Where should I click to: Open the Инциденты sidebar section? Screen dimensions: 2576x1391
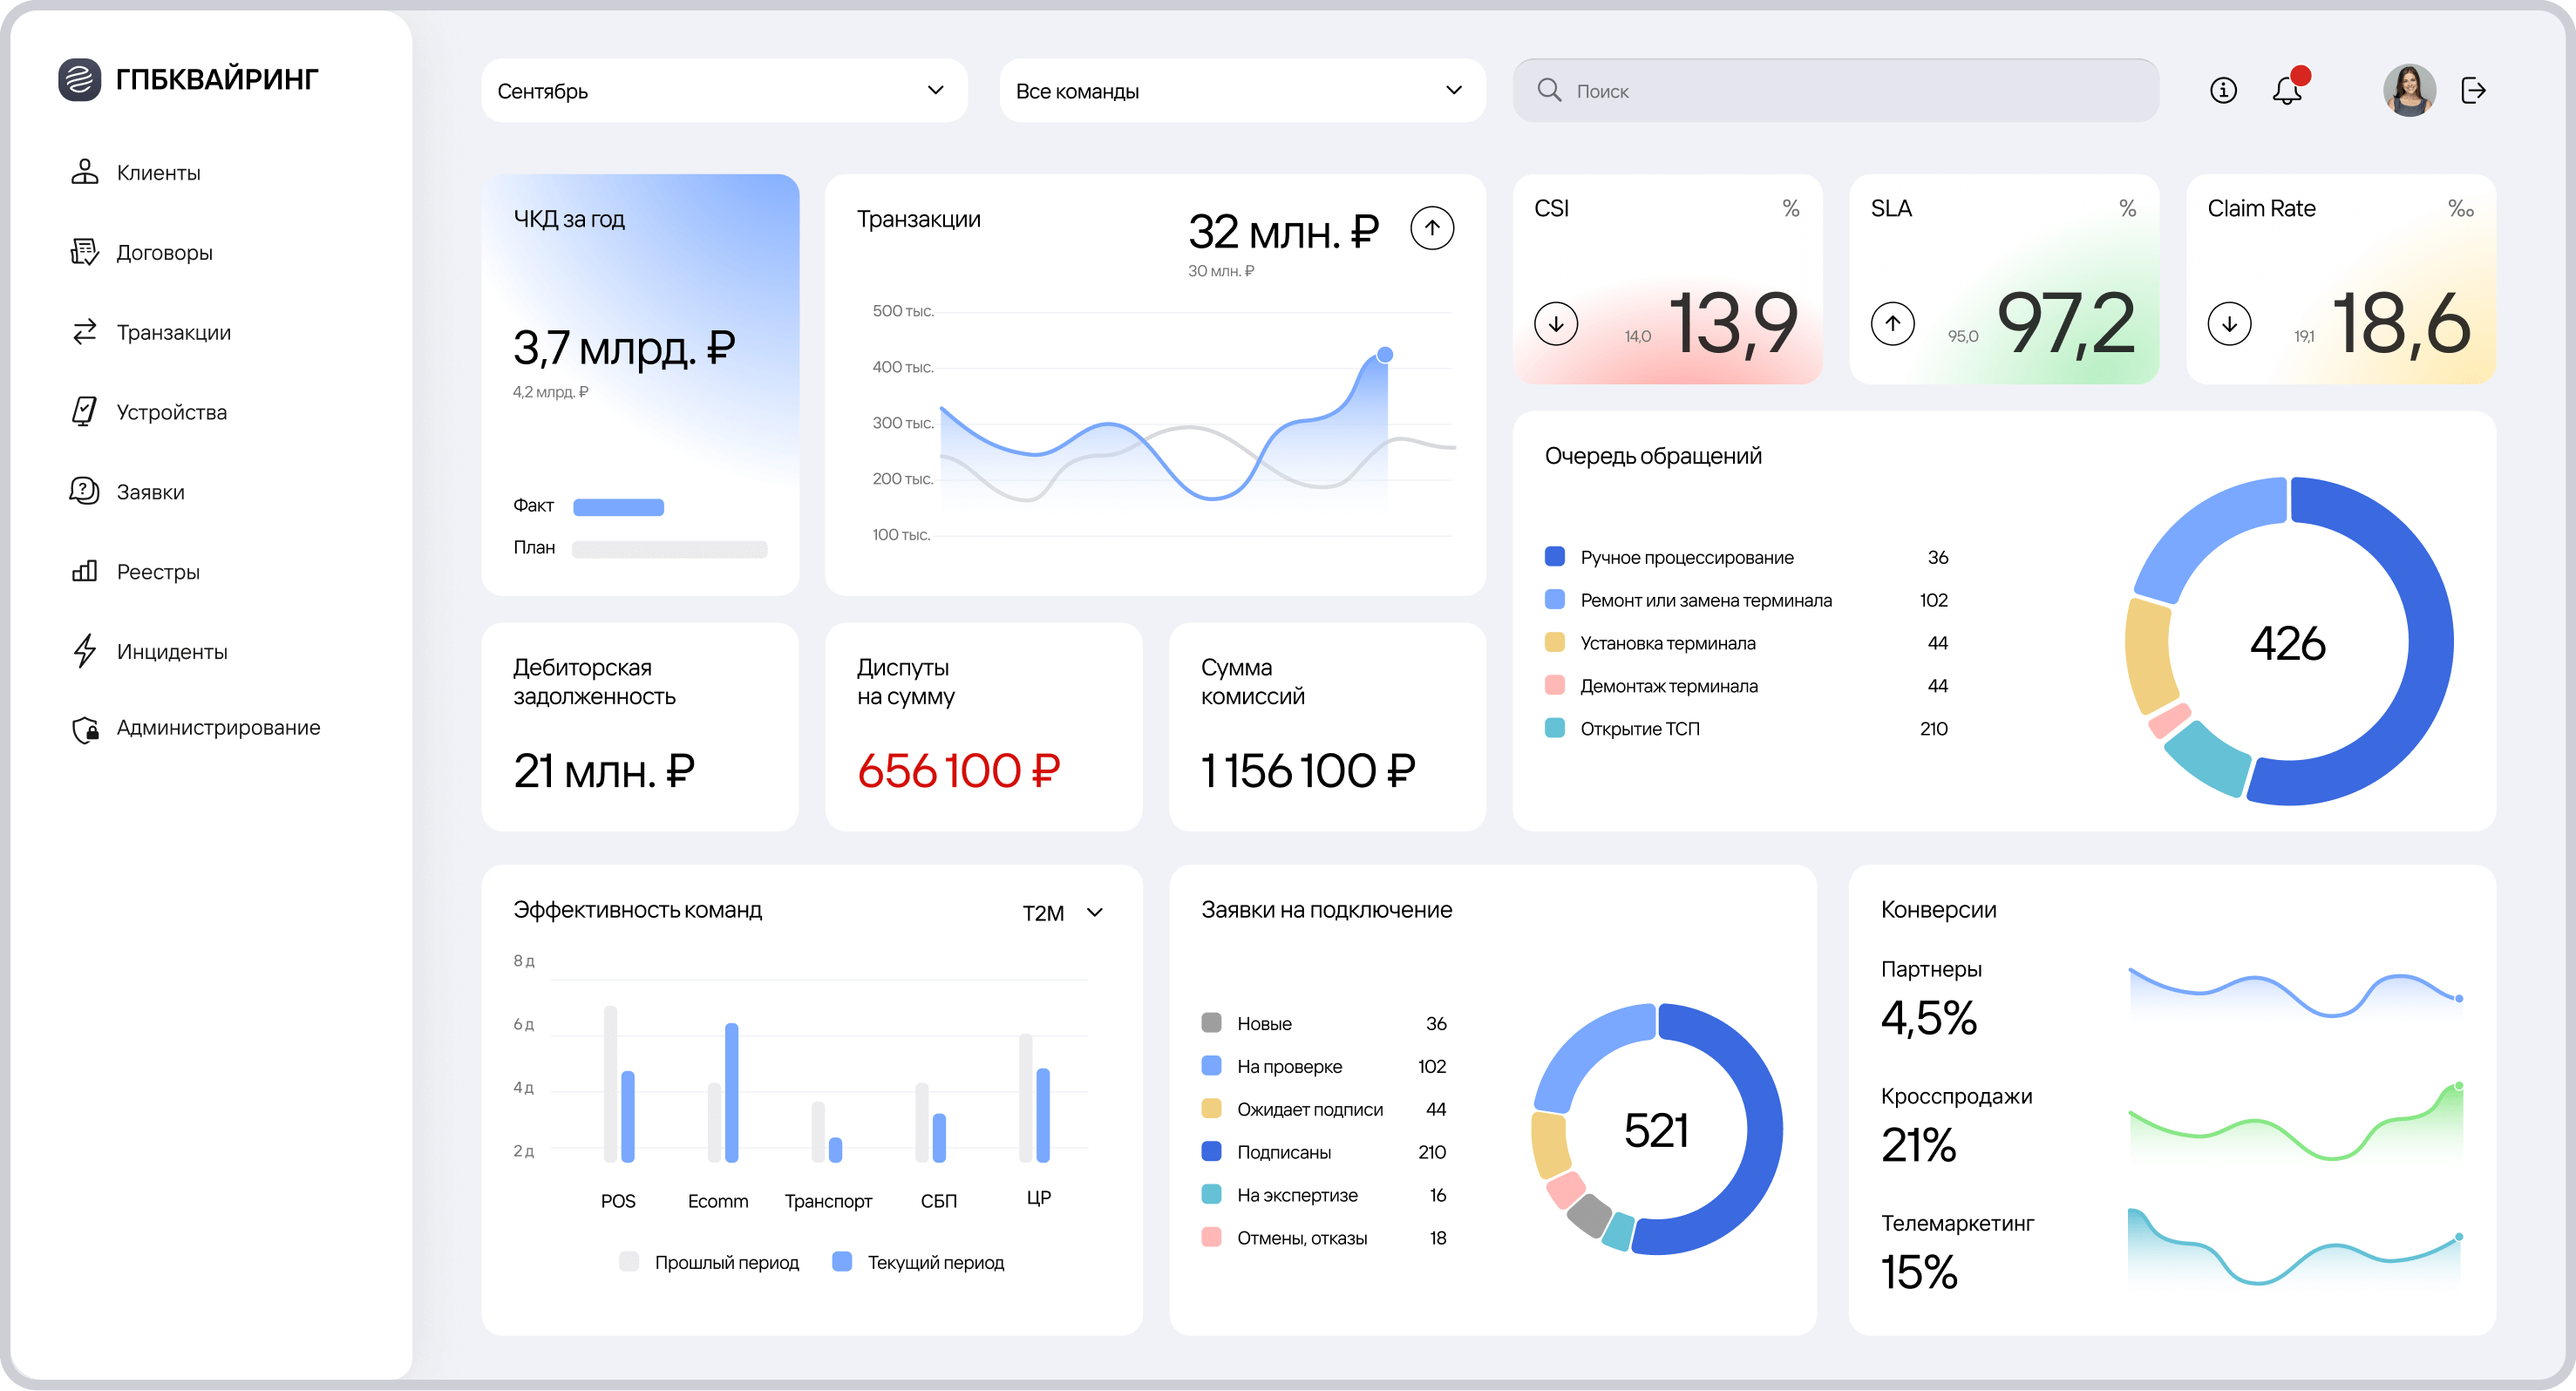(171, 652)
